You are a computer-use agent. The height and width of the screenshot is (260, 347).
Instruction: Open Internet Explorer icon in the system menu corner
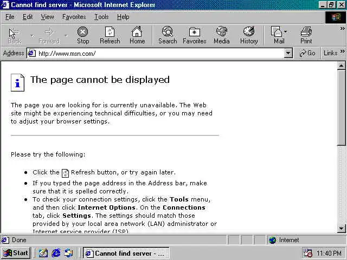point(5,5)
